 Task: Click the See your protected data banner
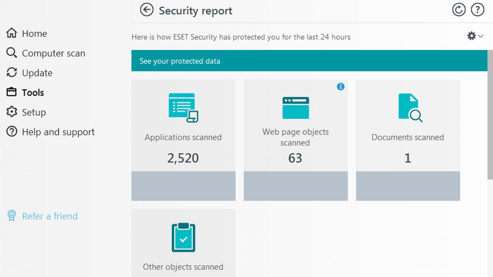tap(309, 61)
